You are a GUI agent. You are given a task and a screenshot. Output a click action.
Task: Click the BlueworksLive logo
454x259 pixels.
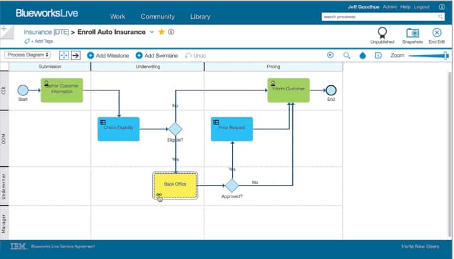(x=47, y=13)
